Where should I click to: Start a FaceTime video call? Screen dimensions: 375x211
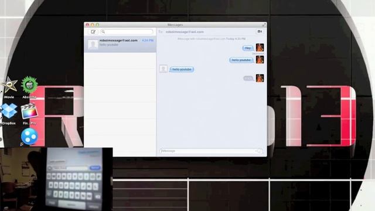coord(260,31)
